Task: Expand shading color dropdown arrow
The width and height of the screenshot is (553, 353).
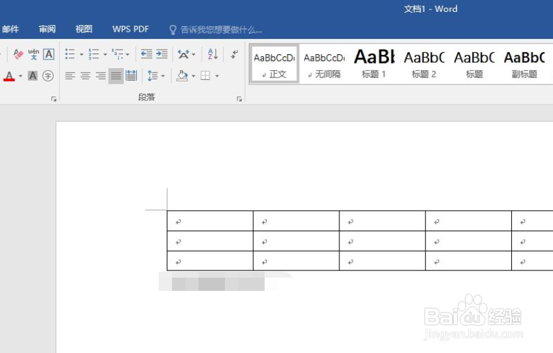Action: (193, 76)
